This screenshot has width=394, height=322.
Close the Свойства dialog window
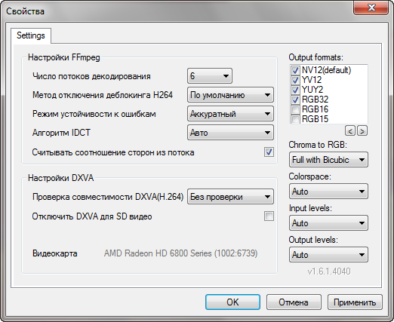(x=371, y=8)
